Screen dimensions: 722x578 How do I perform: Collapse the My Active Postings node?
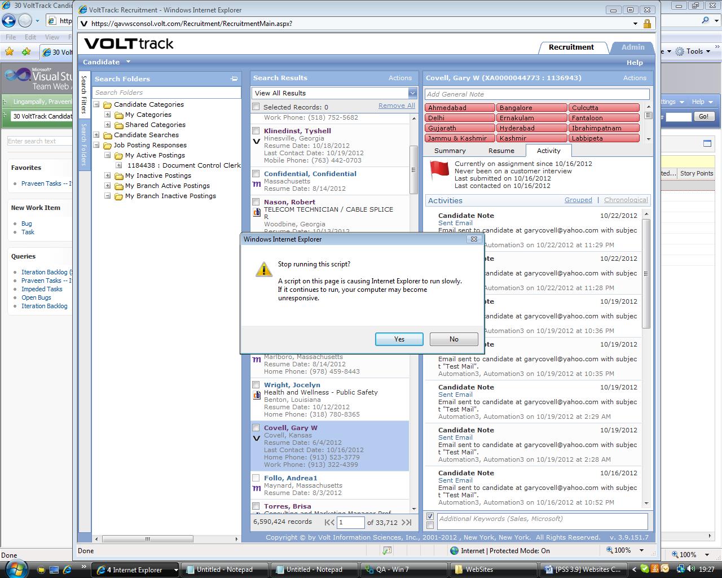(x=108, y=155)
